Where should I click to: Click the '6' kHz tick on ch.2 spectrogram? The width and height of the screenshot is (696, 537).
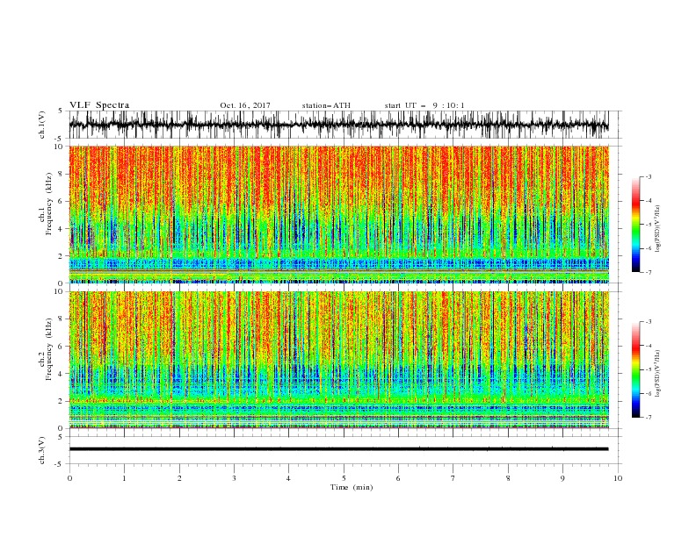(x=62, y=347)
